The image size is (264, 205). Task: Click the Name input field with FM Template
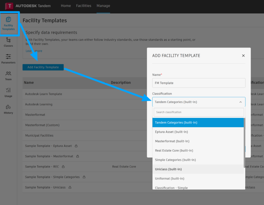pos(199,83)
